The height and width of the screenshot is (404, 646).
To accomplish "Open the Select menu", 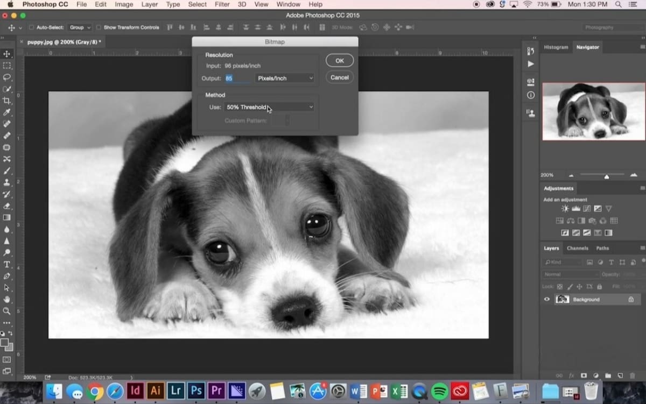I will click(x=197, y=4).
